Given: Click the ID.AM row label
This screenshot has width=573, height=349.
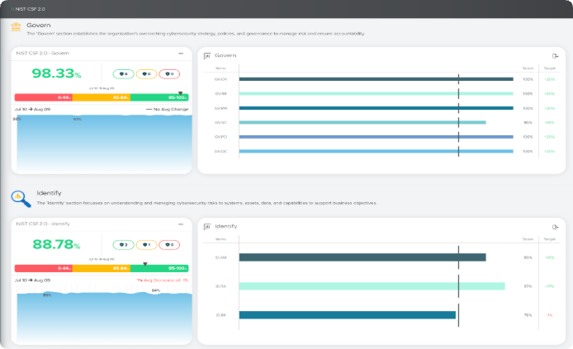Looking at the screenshot, I should pos(220,257).
